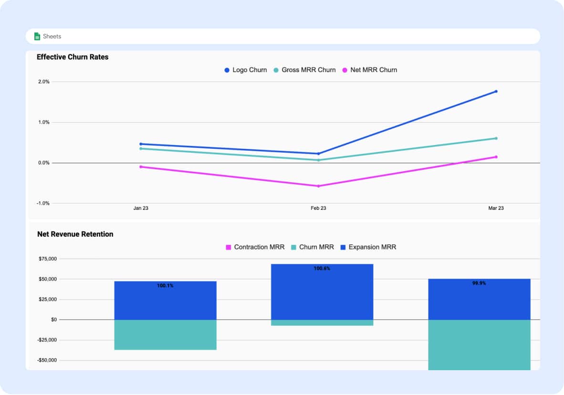The height and width of the screenshot is (395, 564).
Task: Toggle the Net MRR Churn legend dot
Action: click(345, 70)
